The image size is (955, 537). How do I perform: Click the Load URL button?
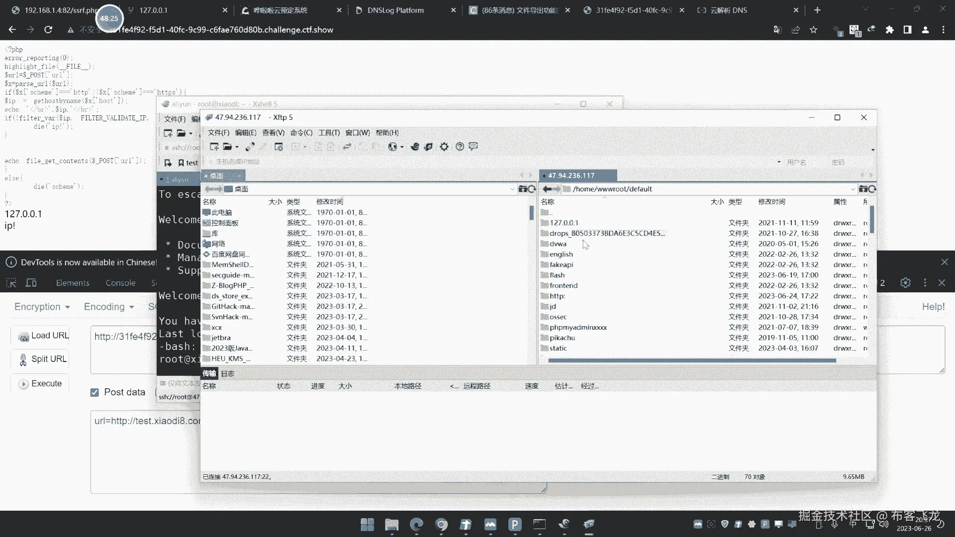(x=44, y=336)
